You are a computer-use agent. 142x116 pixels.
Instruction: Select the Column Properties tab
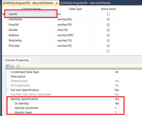[x=17, y=60]
